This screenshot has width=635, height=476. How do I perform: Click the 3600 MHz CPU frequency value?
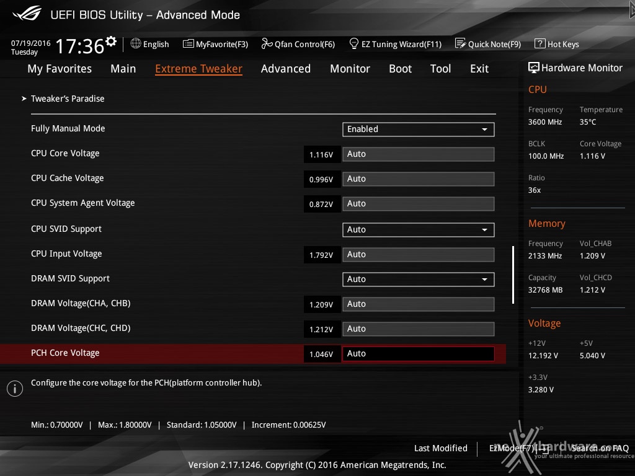tap(545, 122)
